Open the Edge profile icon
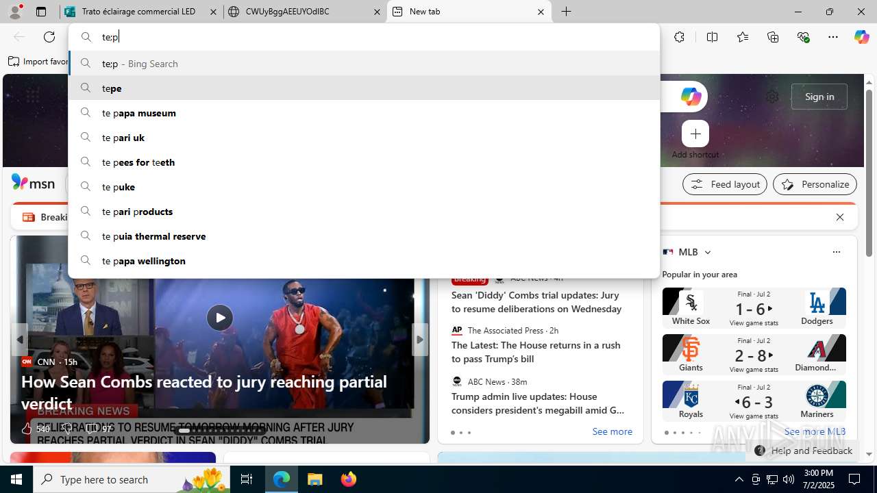 (16, 11)
